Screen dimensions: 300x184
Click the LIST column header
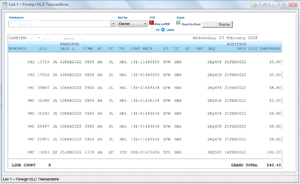[x=253, y=49]
